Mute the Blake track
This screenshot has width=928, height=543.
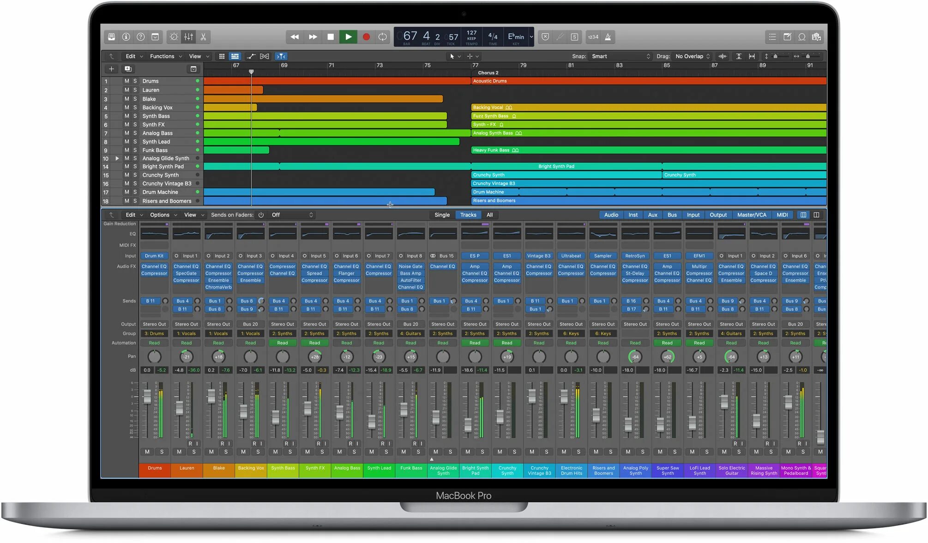[127, 99]
